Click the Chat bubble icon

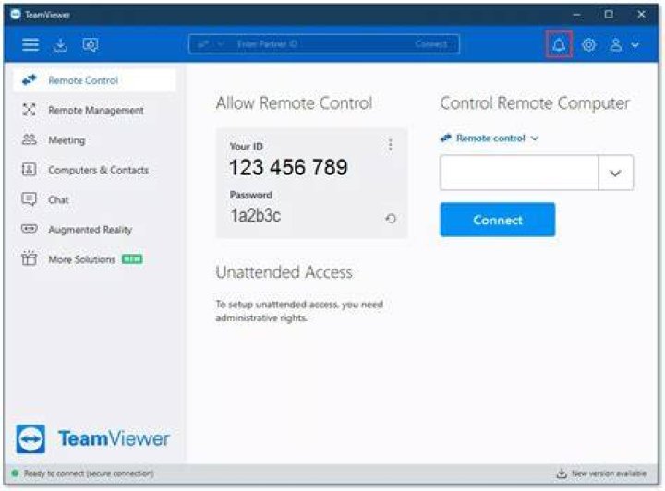(29, 199)
